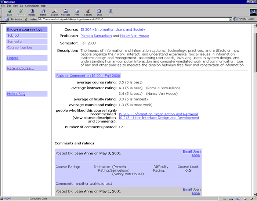Click into the Location URL field
This screenshot has height=201, width=257.
point(133,19)
